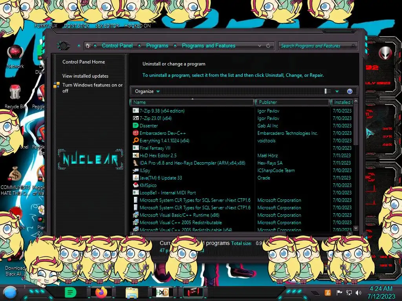
Task: Click the 'Hex-Rays SA' publisher cell
Action: [270, 163]
